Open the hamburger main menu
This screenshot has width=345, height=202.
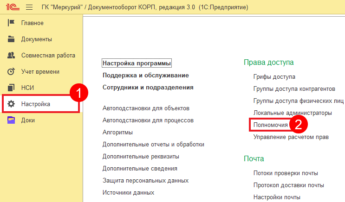tap(29, 7)
